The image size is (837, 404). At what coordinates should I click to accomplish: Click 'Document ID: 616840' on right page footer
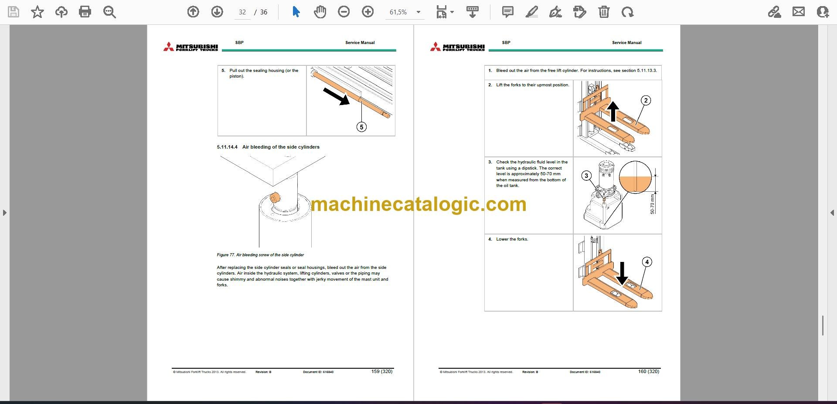(x=585, y=372)
